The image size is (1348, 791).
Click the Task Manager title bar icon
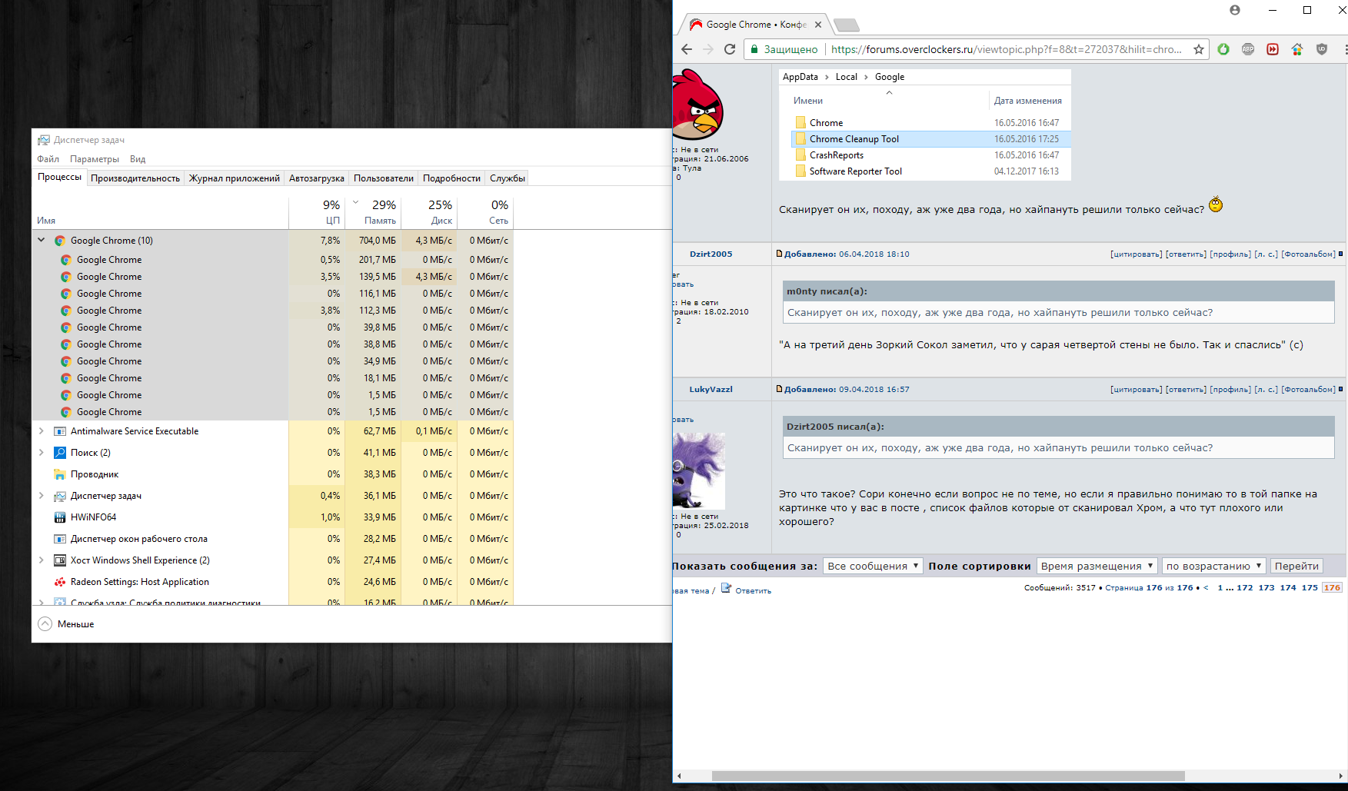point(44,140)
